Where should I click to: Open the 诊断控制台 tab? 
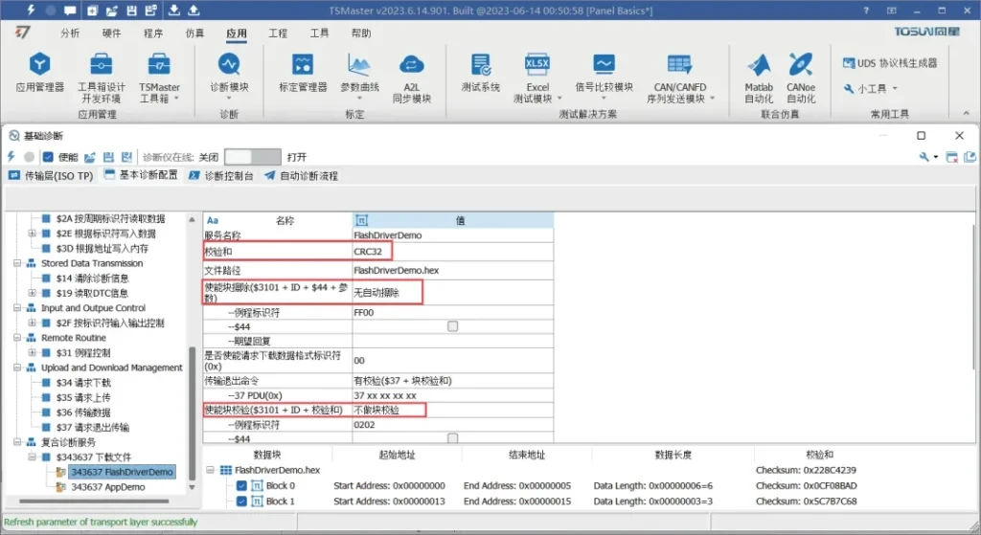coord(220,176)
